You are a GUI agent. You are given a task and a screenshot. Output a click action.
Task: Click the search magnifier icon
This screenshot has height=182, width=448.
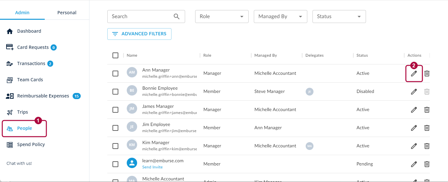click(x=177, y=17)
